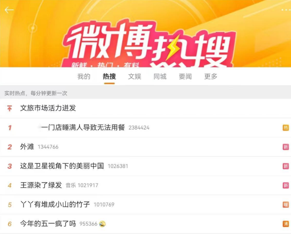Click the 新 badge beside 王源染了绿发
This screenshot has width=291, height=234.
point(286,185)
